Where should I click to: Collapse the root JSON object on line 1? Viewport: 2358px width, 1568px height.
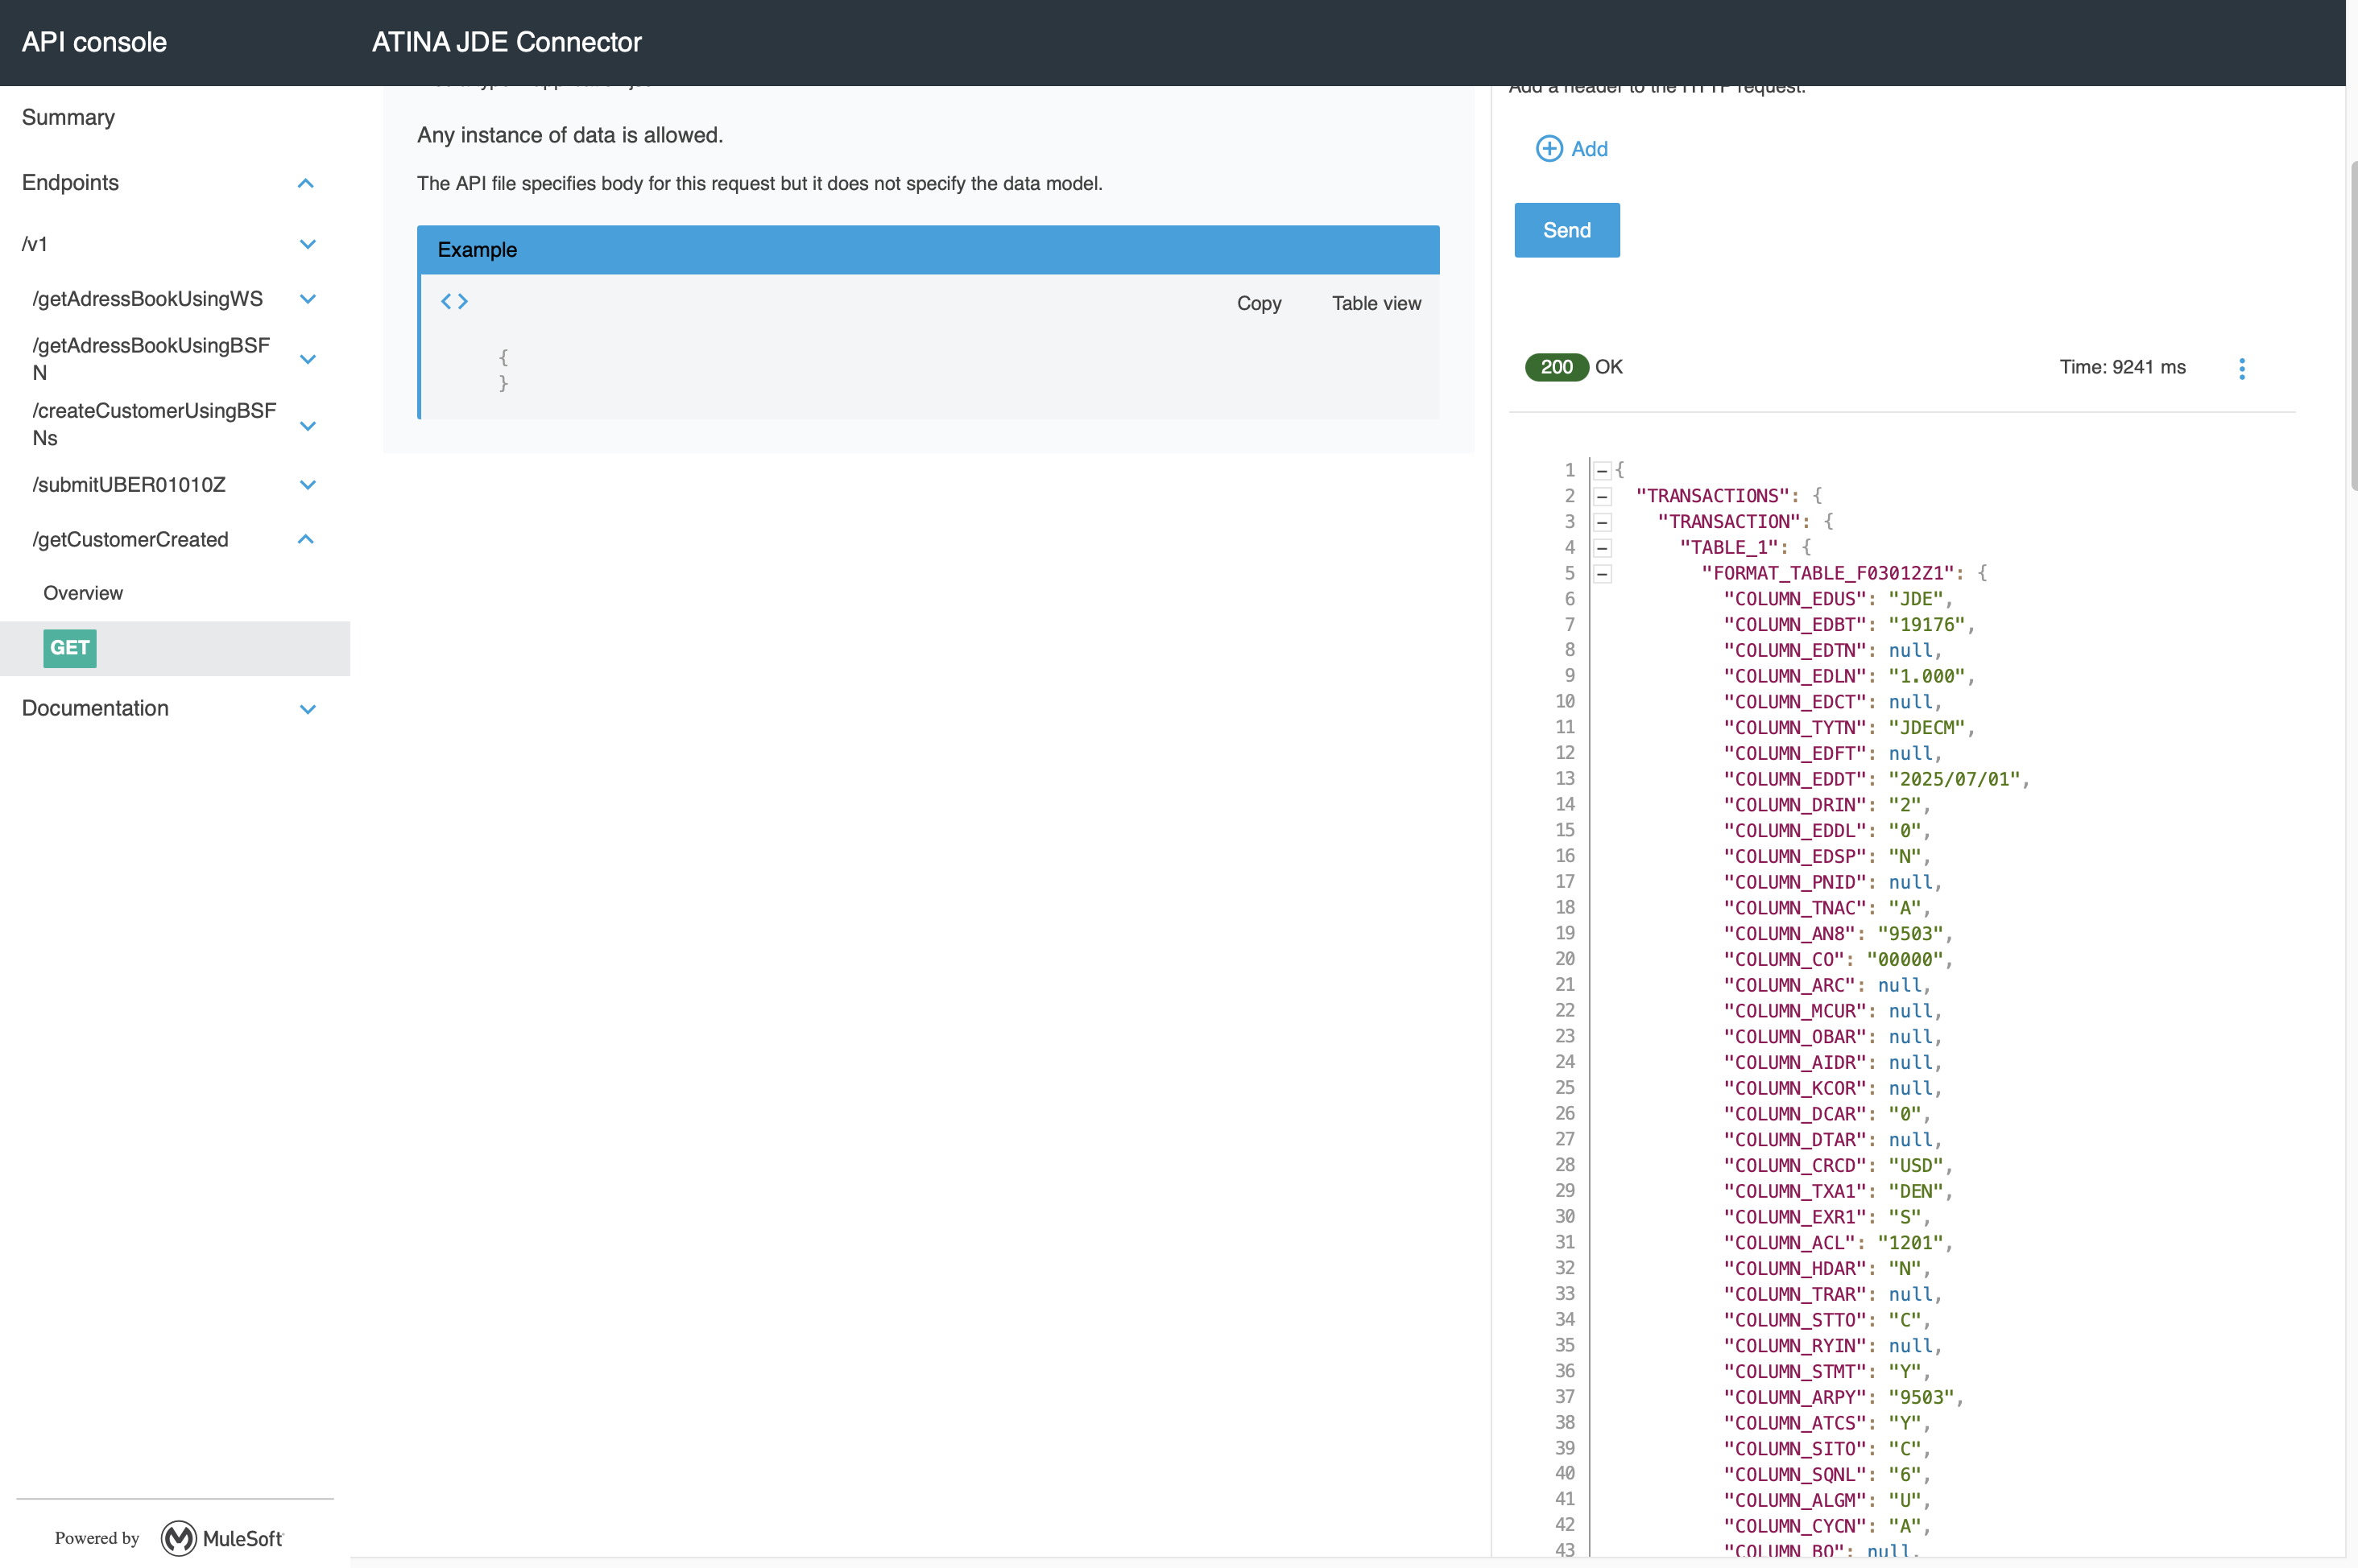(x=1602, y=470)
